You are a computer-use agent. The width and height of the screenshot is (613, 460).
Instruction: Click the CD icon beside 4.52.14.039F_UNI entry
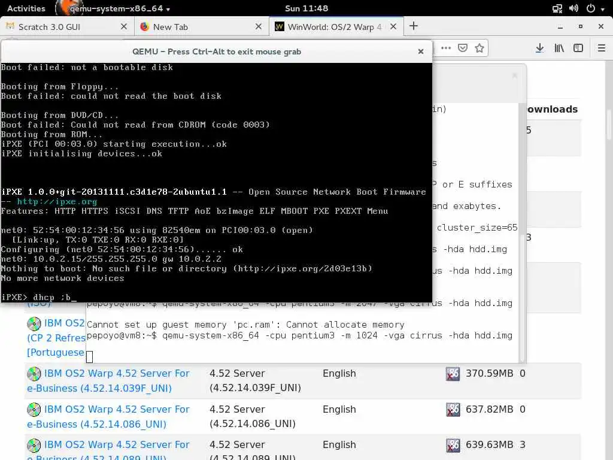[x=34, y=374]
